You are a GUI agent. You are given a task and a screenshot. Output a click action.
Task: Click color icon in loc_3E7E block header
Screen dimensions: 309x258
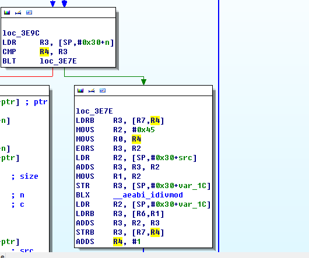pyautogui.click(x=80, y=90)
